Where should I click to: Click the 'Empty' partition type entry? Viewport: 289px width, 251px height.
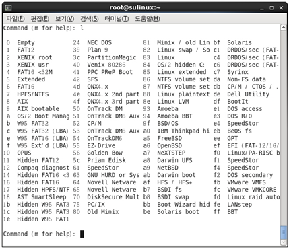(26, 42)
